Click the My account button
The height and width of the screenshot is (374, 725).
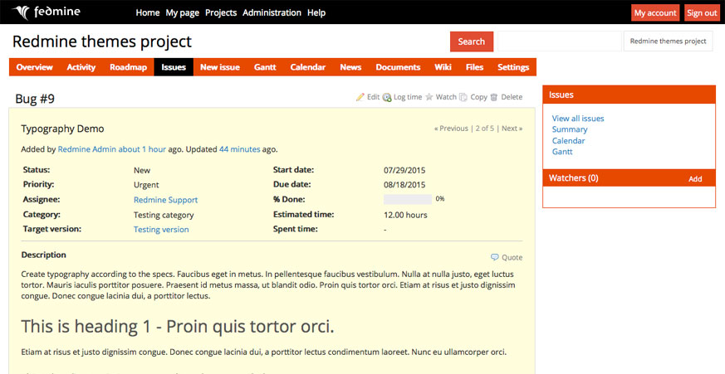click(x=655, y=13)
